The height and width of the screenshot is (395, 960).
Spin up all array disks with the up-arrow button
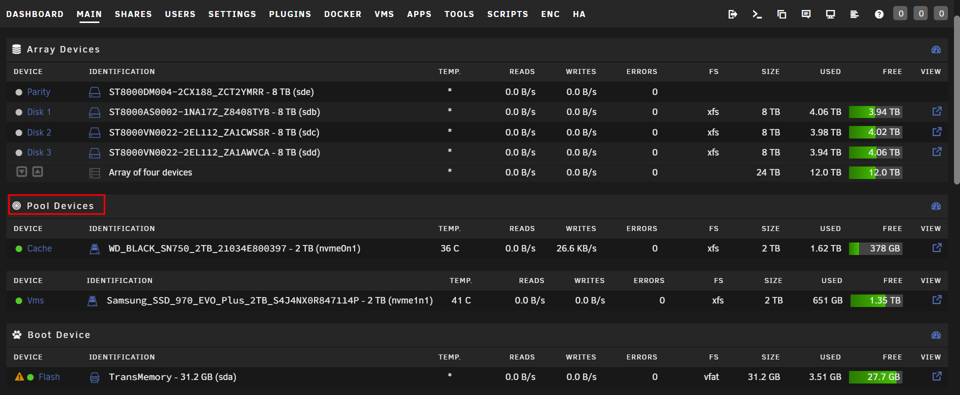tap(37, 171)
